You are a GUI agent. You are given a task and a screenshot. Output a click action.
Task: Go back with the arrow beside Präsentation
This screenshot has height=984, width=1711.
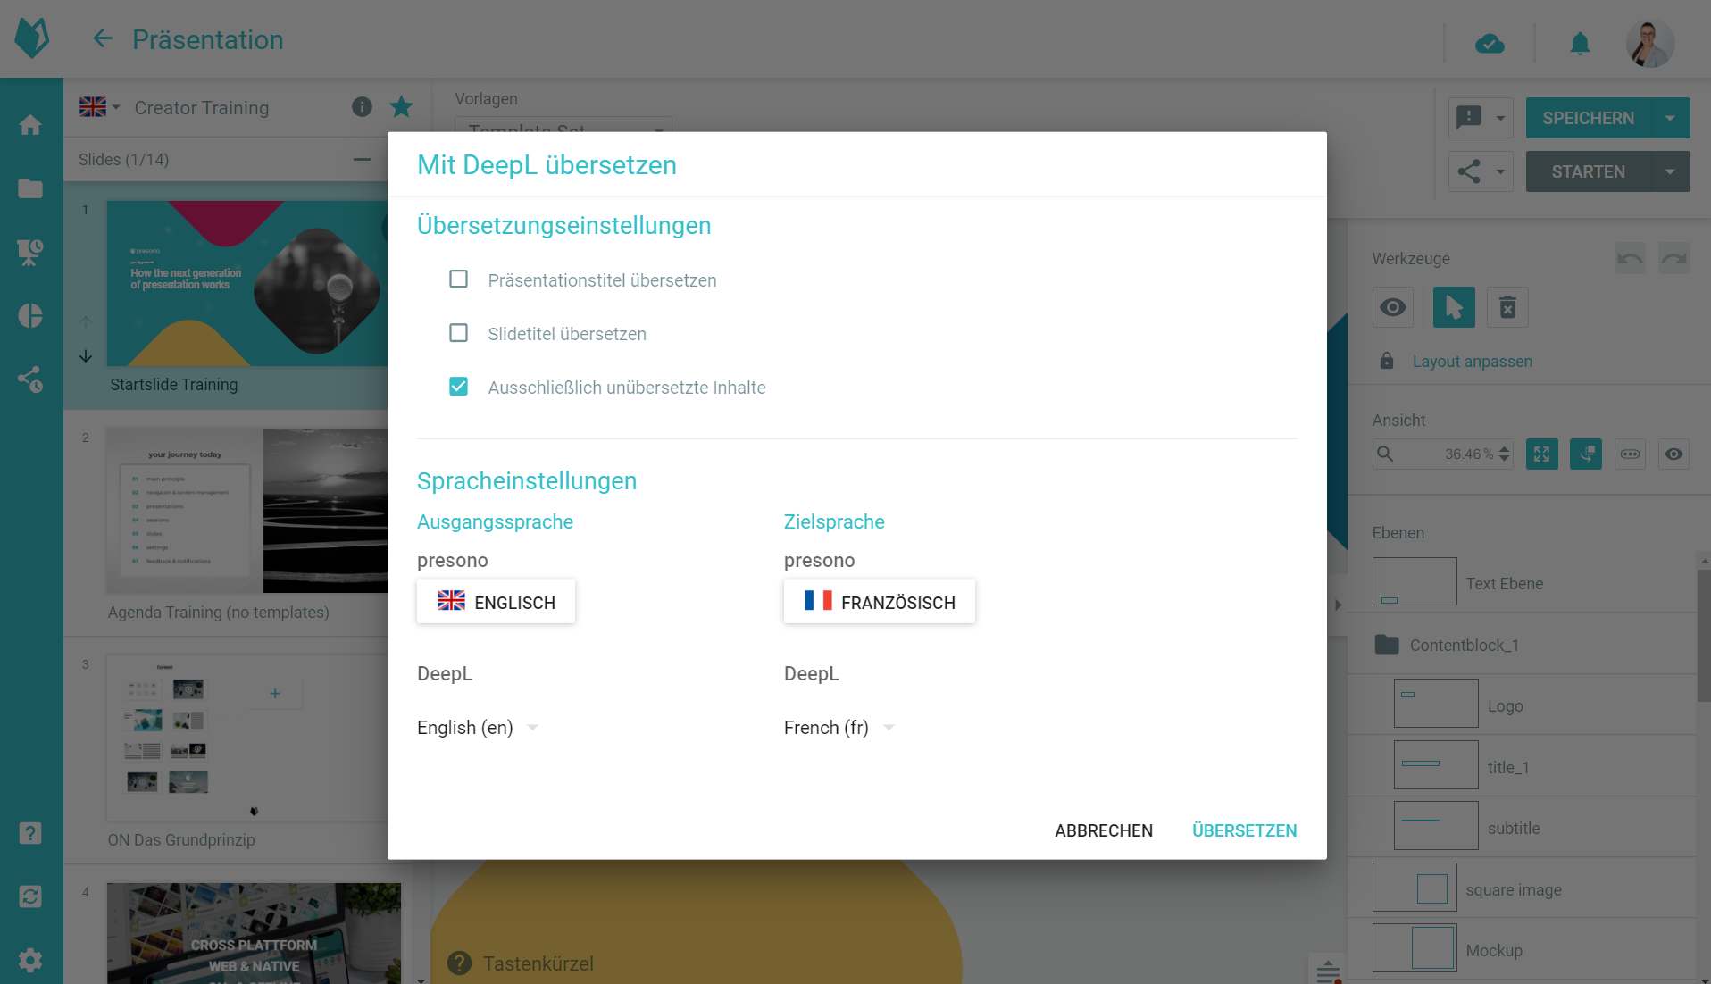click(103, 38)
